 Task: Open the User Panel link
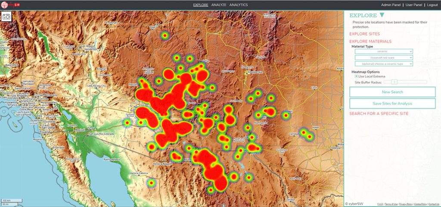(x=414, y=5)
